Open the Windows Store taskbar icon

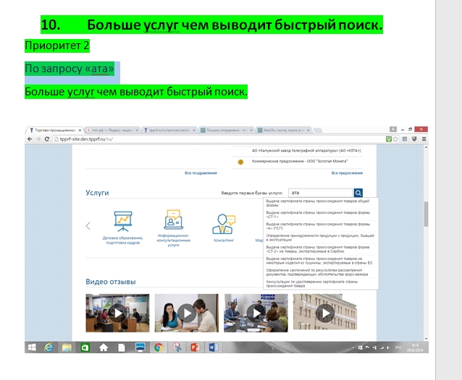(x=85, y=347)
